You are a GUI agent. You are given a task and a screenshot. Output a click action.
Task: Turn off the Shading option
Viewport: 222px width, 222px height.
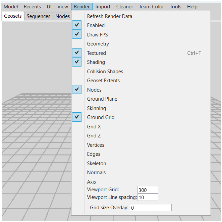[141, 62]
